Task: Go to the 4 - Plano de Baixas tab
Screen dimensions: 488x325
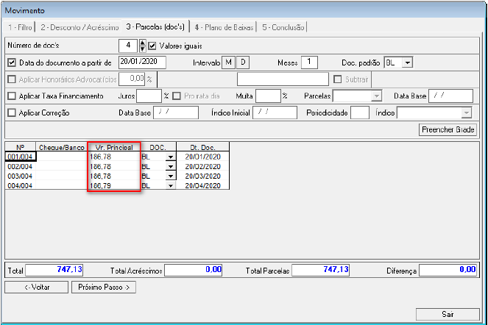Action: (224, 27)
